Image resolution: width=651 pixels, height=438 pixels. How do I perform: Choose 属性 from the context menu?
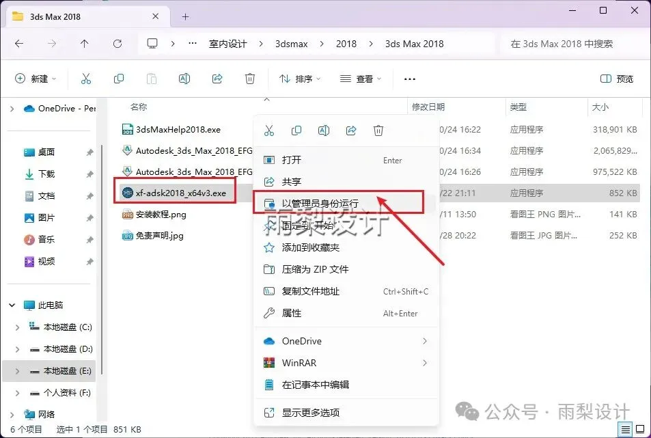[346, 313]
